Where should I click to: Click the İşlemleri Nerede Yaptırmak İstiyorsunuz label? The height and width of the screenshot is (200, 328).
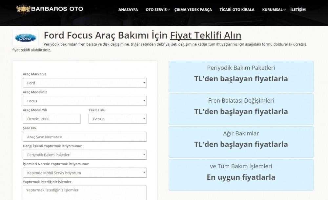(x=56, y=164)
